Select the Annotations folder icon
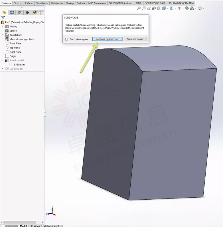This screenshot has height=227, width=223. point(7,35)
